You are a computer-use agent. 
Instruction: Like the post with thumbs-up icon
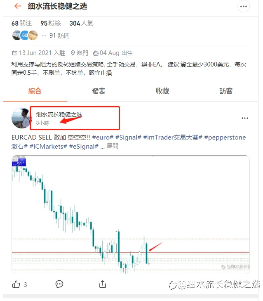click(16, 284)
